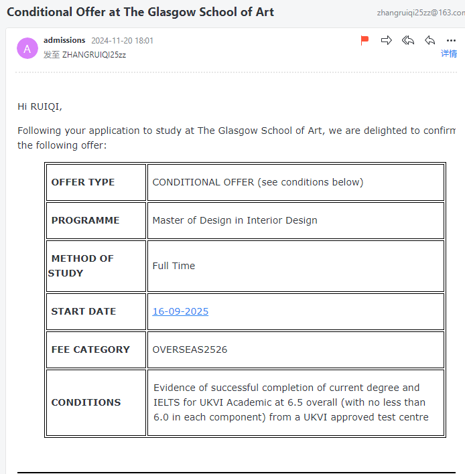Screen dimensions: 465x474
Task: Click the sender name "admissions"
Action: point(64,40)
